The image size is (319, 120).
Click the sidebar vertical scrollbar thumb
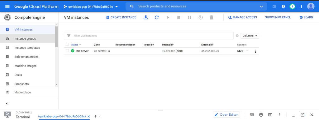click(57, 37)
